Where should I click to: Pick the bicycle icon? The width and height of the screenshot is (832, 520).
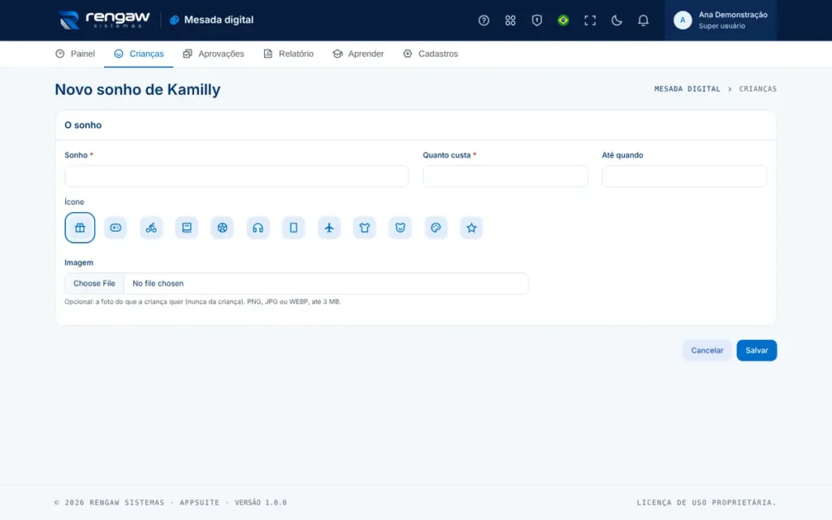click(151, 227)
